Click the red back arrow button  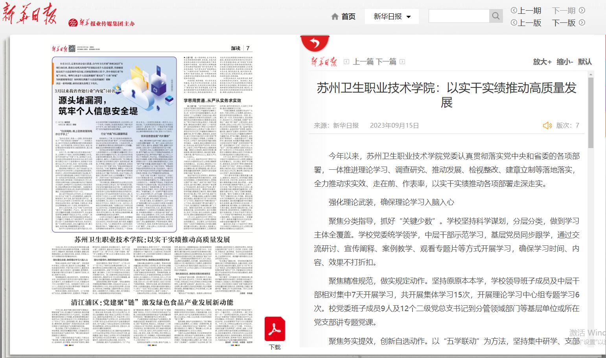pyautogui.click(x=315, y=43)
